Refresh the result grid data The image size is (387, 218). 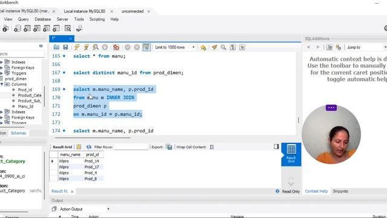click(x=89, y=147)
